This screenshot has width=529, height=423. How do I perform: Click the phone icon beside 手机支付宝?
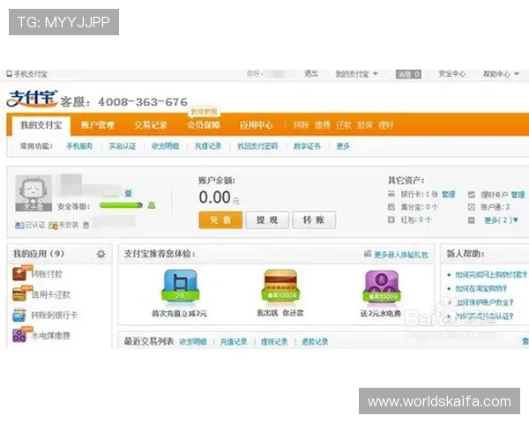9,73
